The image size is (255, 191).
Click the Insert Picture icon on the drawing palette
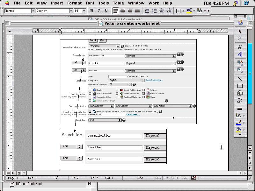coord(240,70)
